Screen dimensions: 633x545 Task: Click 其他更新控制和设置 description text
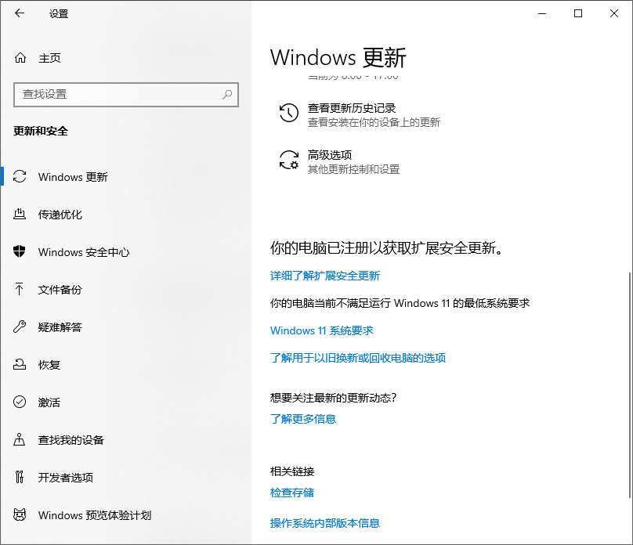click(x=353, y=169)
